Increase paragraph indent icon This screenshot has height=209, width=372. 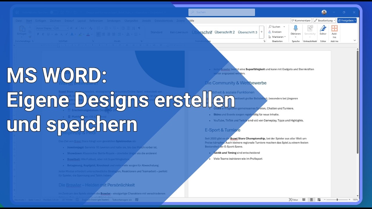[x=128, y=28]
